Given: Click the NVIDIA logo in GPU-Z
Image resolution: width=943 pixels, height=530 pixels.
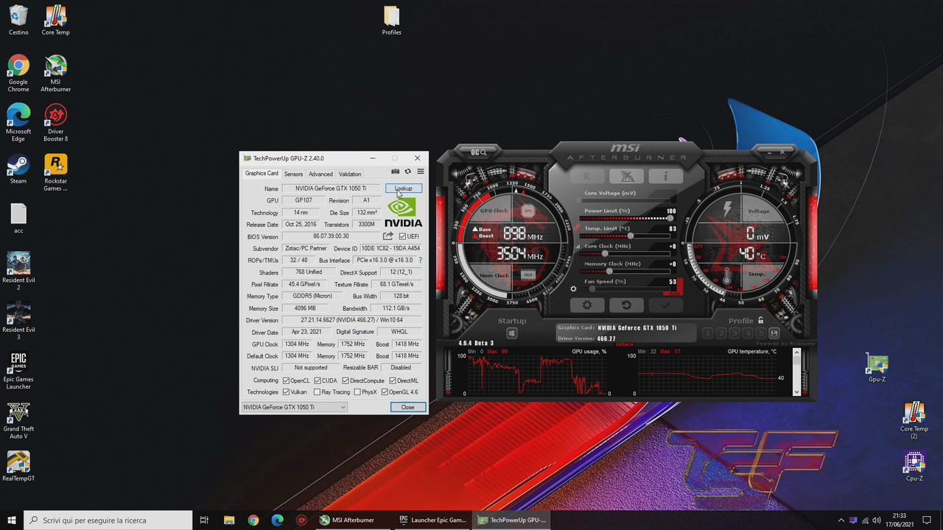Looking at the screenshot, I should 404,212.
